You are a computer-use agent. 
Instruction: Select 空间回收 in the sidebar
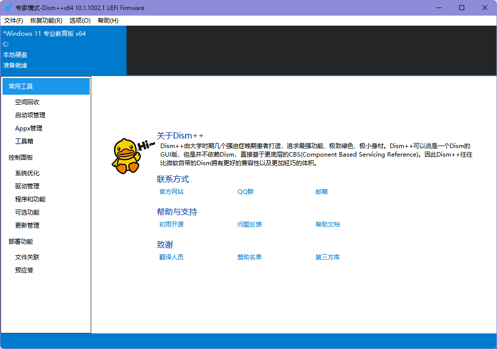pos(27,102)
